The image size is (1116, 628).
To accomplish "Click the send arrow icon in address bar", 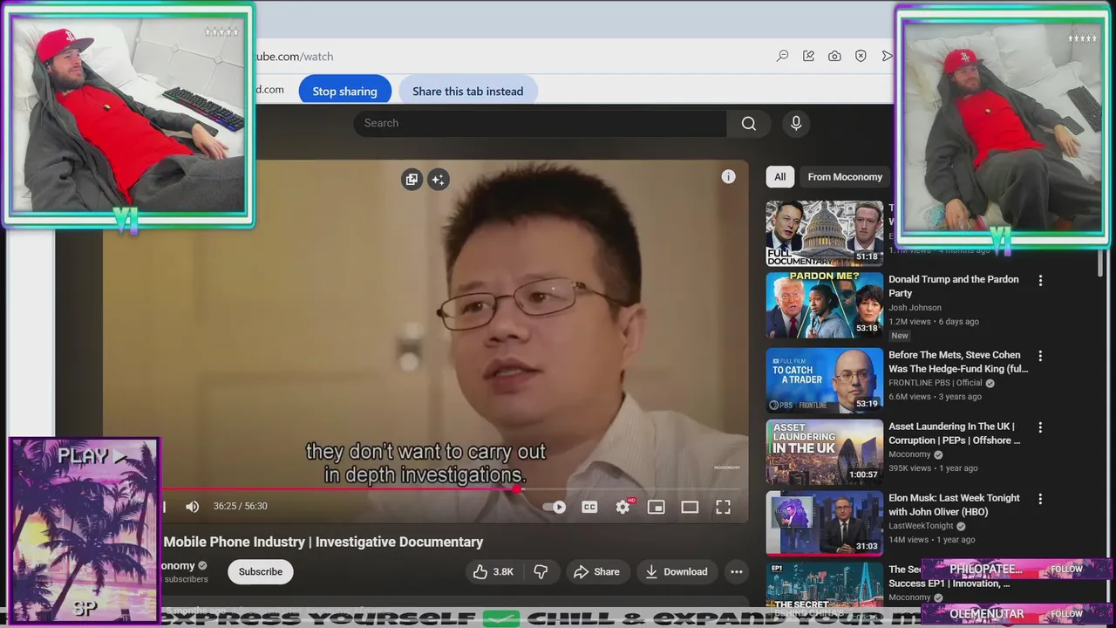I will [x=887, y=56].
